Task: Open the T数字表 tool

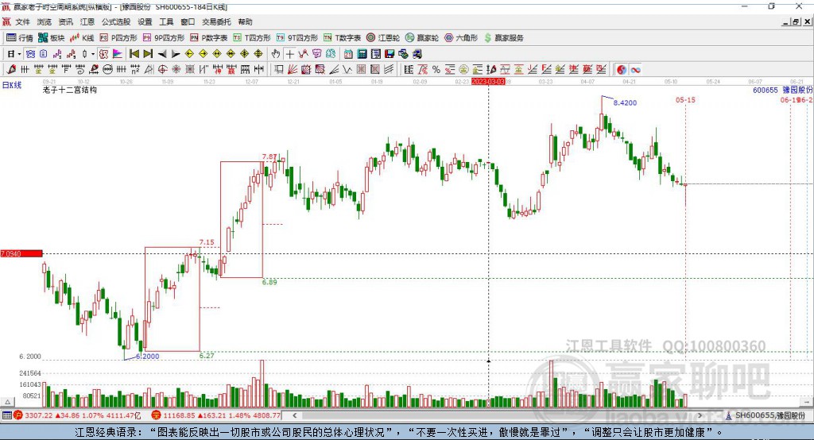Action: pyautogui.click(x=342, y=38)
